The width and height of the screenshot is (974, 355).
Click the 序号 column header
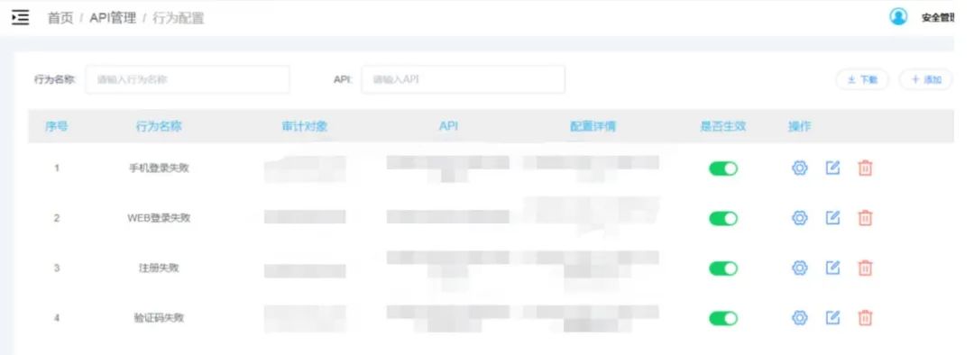(57, 127)
